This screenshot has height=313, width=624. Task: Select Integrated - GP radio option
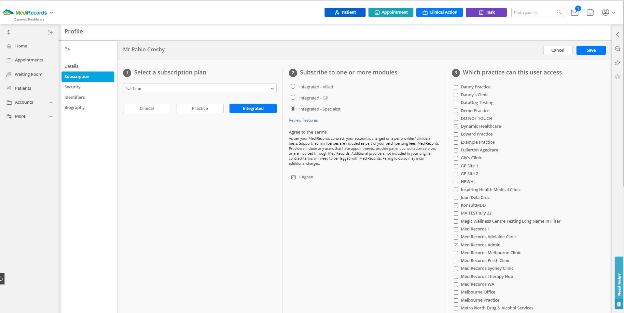click(293, 98)
